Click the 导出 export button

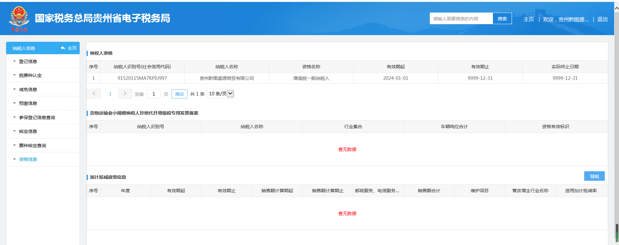pos(594,176)
